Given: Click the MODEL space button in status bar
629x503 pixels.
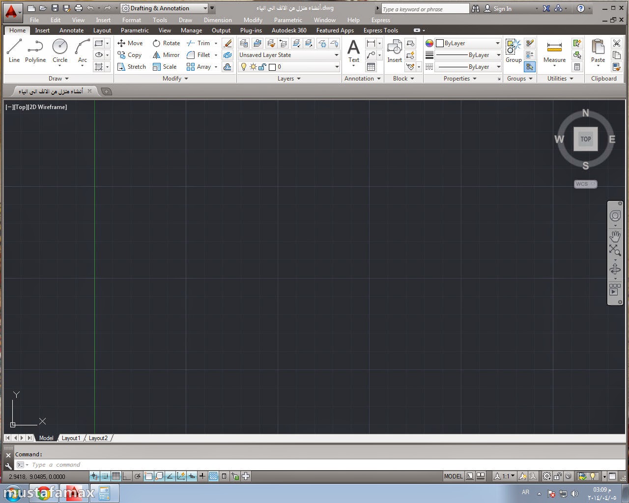Looking at the screenshot, I should click(453, 476).
